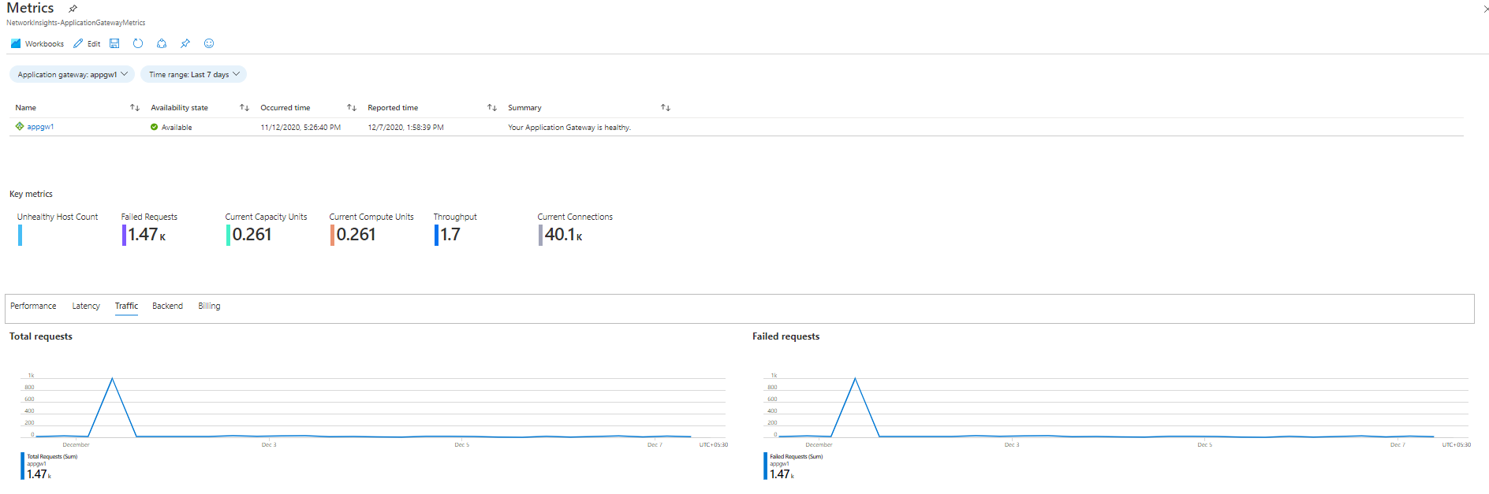Image resolution: width=1489 pixels, height=494 pixels.
Task: Sort by Availability state column arrows
Action: (244, 107)
